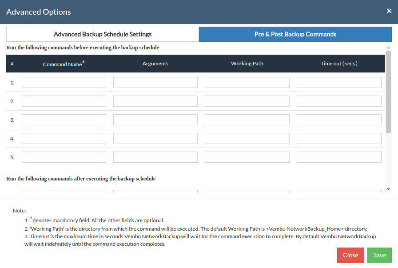Activate Working Path box in row 4
The width and height of the screenshot is (398, 268).
tap(247, 139)
